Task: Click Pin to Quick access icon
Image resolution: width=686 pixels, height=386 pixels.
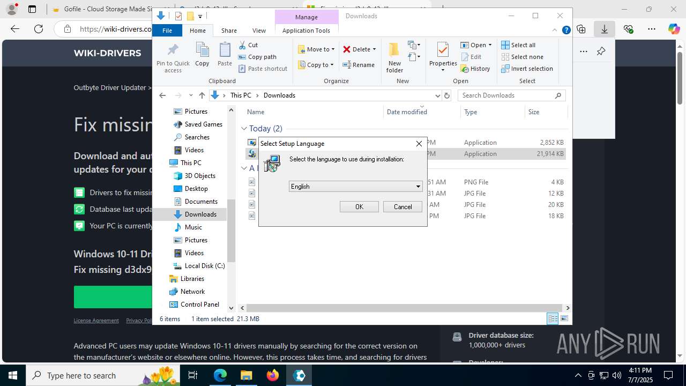Action: click(173, 58)
